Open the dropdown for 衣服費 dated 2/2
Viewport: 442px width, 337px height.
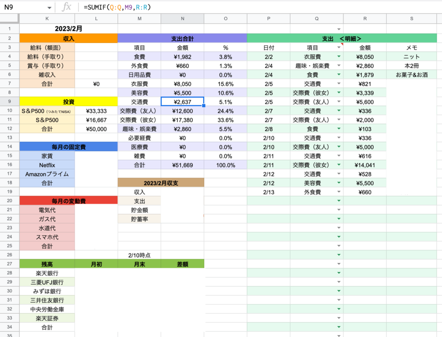tap(338, 57)
